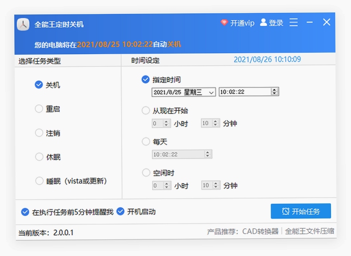
Task: Select the 从现在开始 radio option
Action: point(146,110)
